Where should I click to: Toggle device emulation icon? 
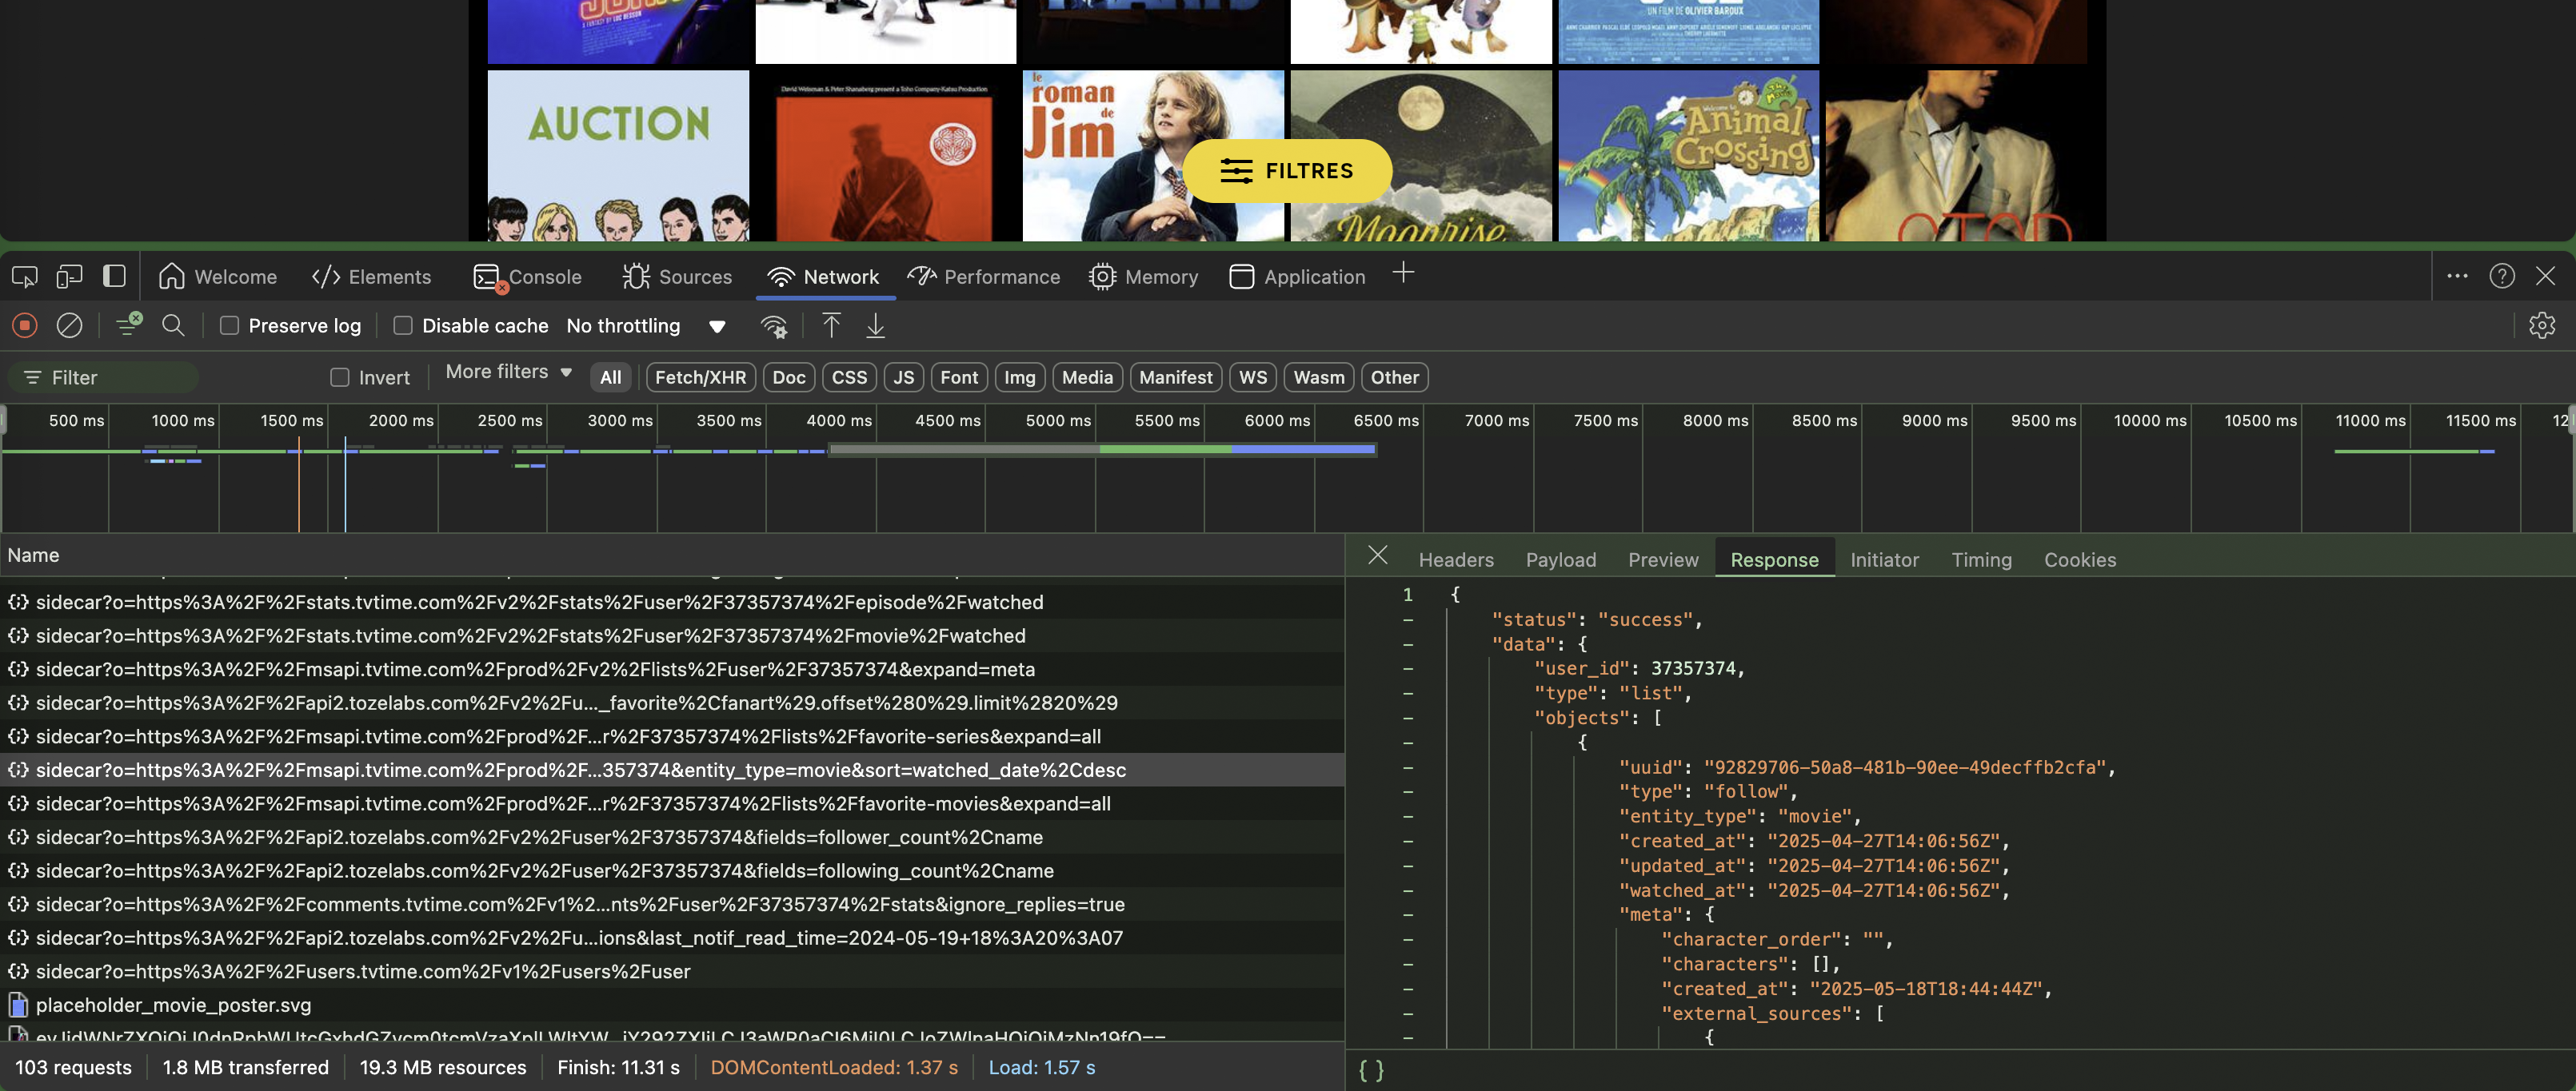(69, 277)
